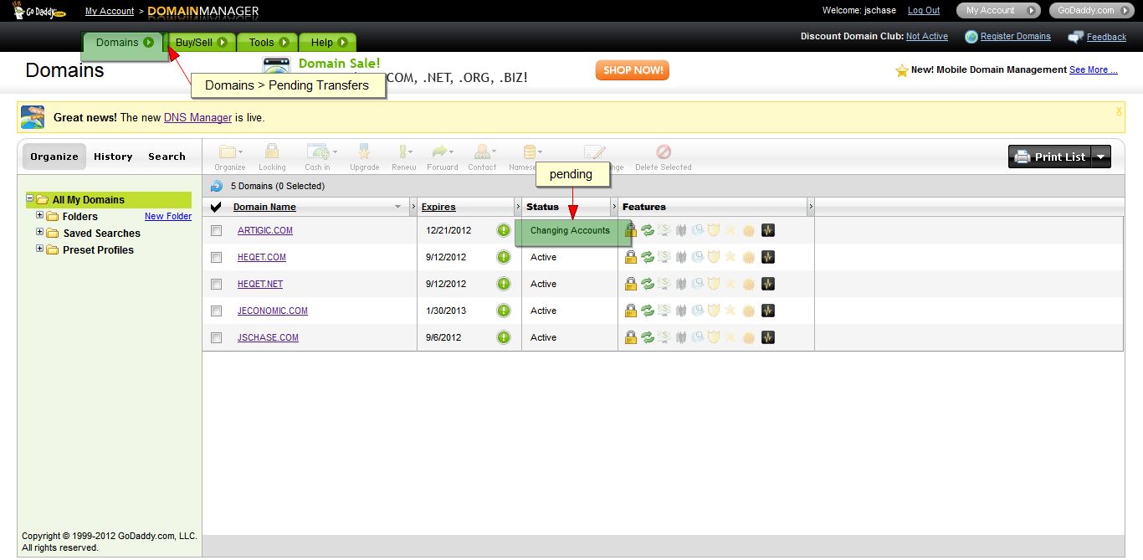Click the black chart feature icon for JECONOMIC.COM
Viewport: 1143px width, 560px height.
point(768,311)
